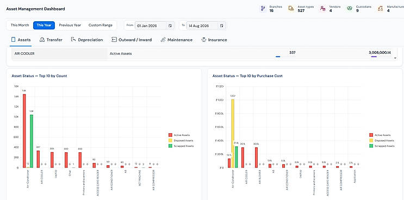Click the 3,005,000.14 cost value
404x200 pixels.
pos(380,53)
